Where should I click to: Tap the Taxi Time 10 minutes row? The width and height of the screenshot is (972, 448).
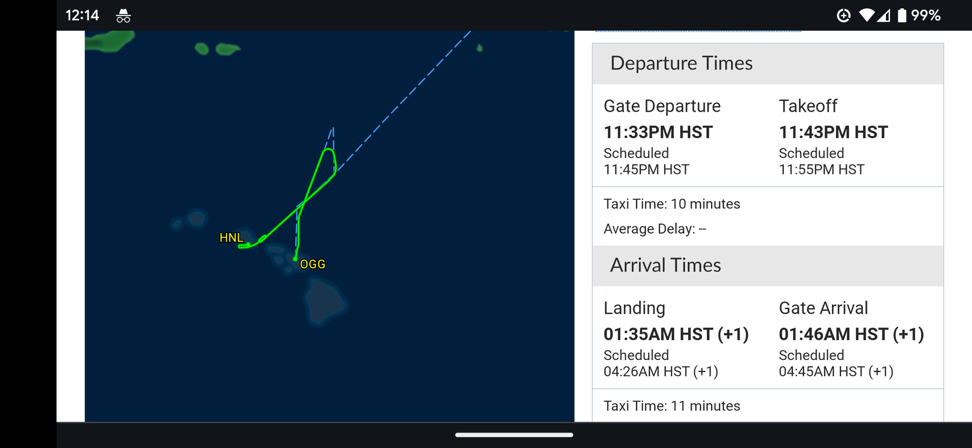click(672, 204)
